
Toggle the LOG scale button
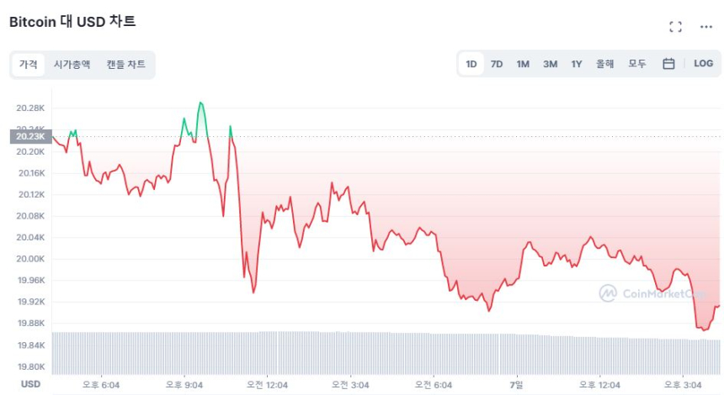(x=703, y=64)
